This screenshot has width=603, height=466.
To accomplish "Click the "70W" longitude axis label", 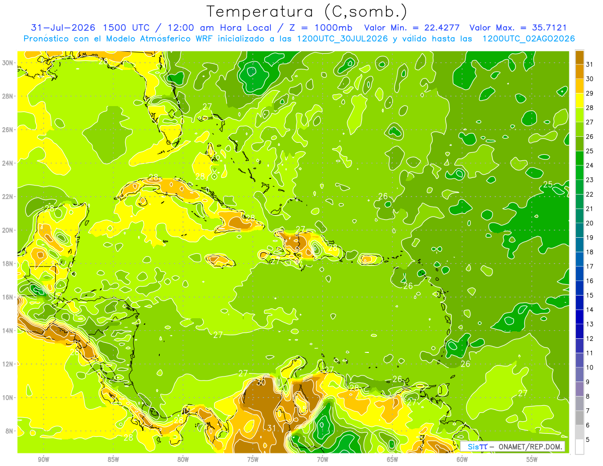I will (x=323, y=459).
